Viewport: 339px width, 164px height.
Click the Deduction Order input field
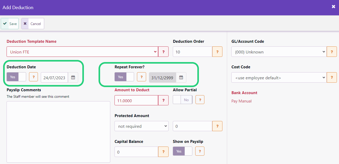(193, 52)
